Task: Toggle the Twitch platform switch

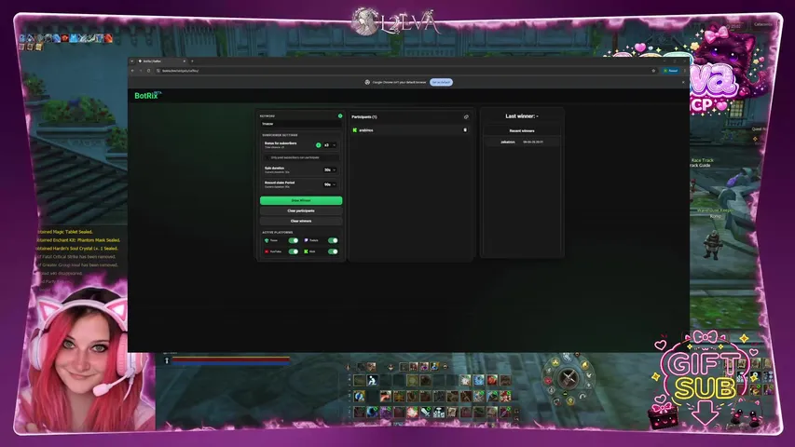Action: 333,240
